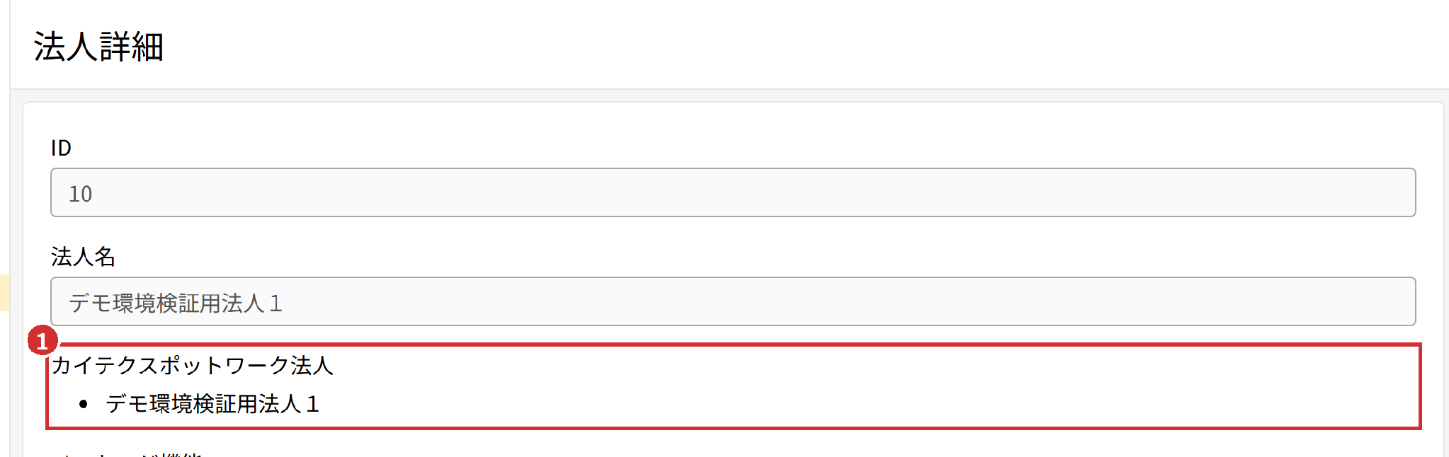Image resolution: width=1449 pixels, height=457 pixels.
Task: Click the red numbered badge 1
Action: (42, 340)
